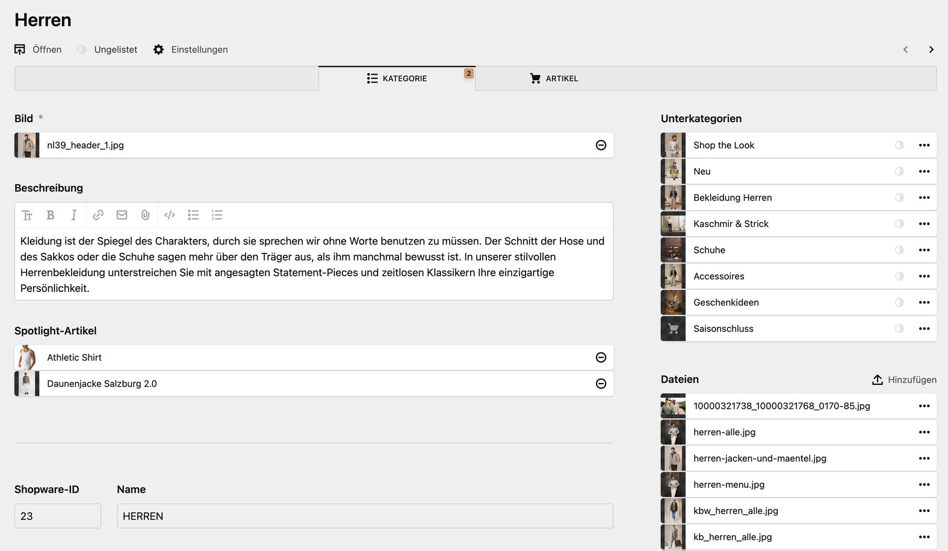Insert a link in description editor
Screen dimensions: 948x551
[98, 215]
